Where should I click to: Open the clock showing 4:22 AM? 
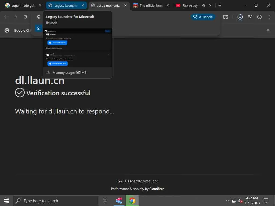tap(252, 201)
